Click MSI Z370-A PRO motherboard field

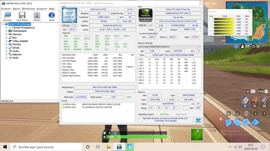coord(105,87)
